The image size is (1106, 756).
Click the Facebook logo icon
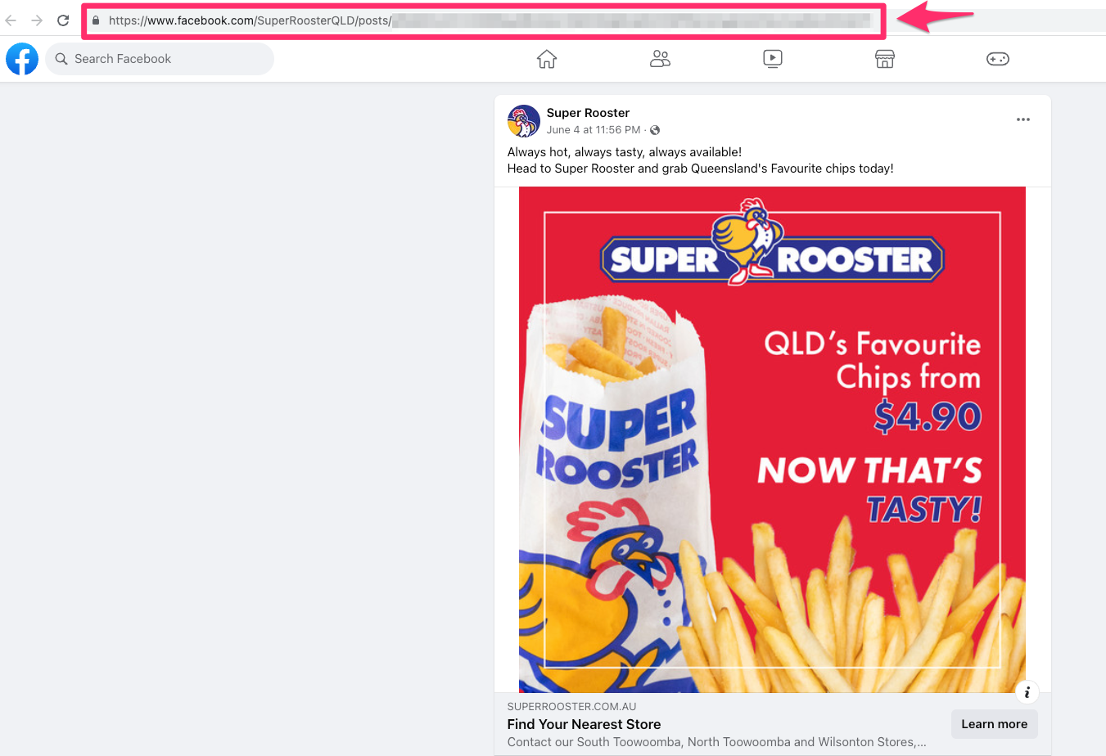click(x=22, y=59)
